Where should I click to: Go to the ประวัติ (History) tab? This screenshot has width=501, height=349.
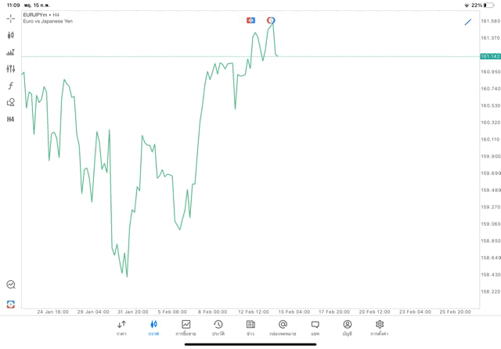tap(218, 328)
